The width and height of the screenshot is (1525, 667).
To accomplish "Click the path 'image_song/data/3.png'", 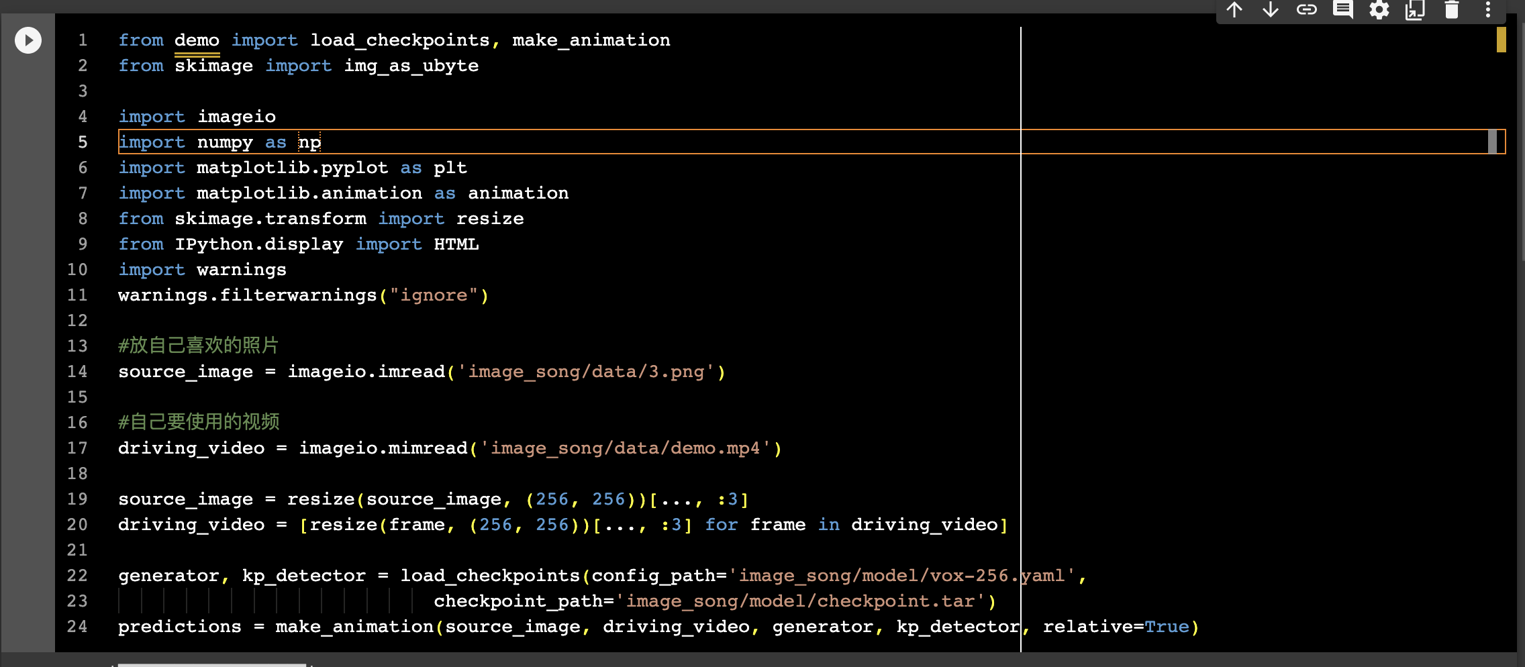I will point(586,372).
